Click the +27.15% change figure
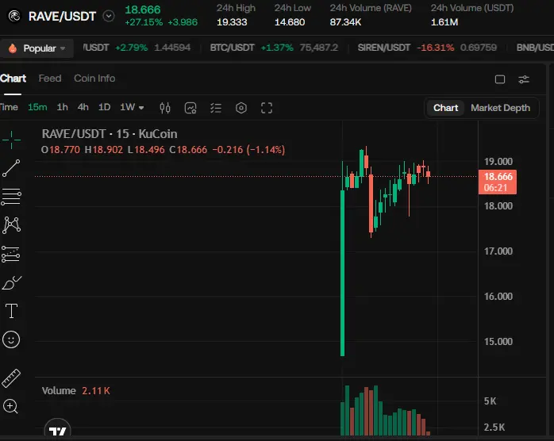 click(x=144, y=22)
